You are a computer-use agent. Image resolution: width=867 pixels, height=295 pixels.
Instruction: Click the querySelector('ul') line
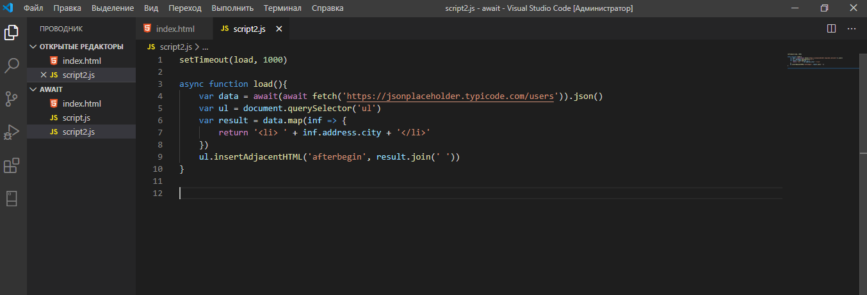click(x=290, y=109)
